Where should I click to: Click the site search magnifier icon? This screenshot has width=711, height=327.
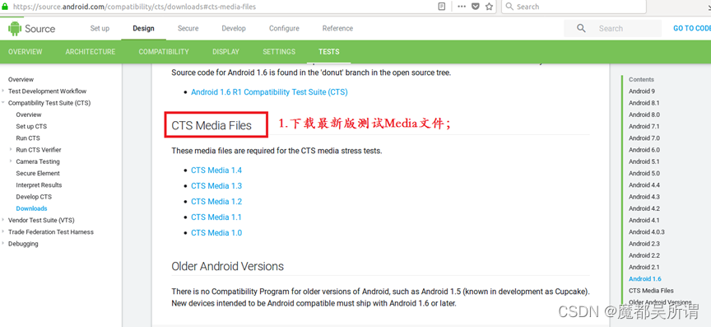coord(581,29)
